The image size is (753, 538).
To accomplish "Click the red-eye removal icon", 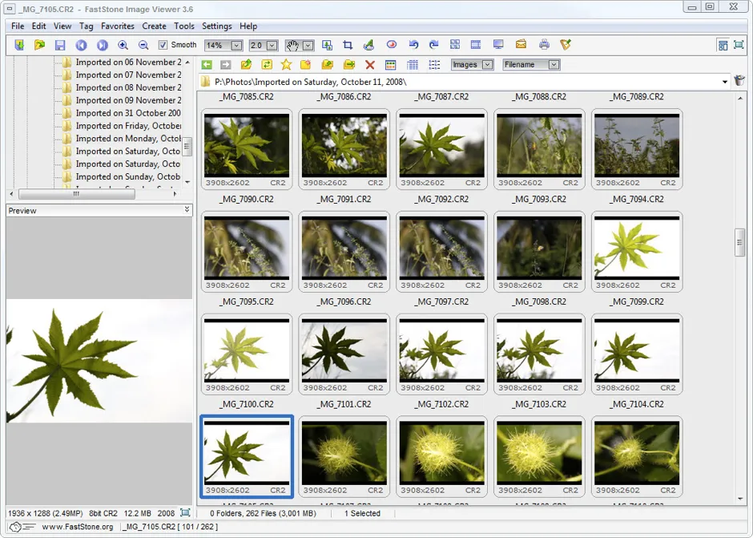I will 392,46.
